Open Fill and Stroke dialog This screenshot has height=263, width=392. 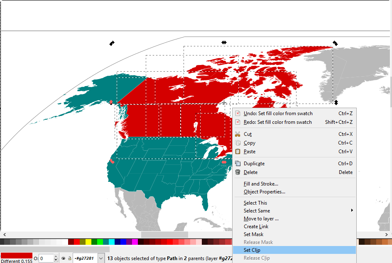pos(261,184)
